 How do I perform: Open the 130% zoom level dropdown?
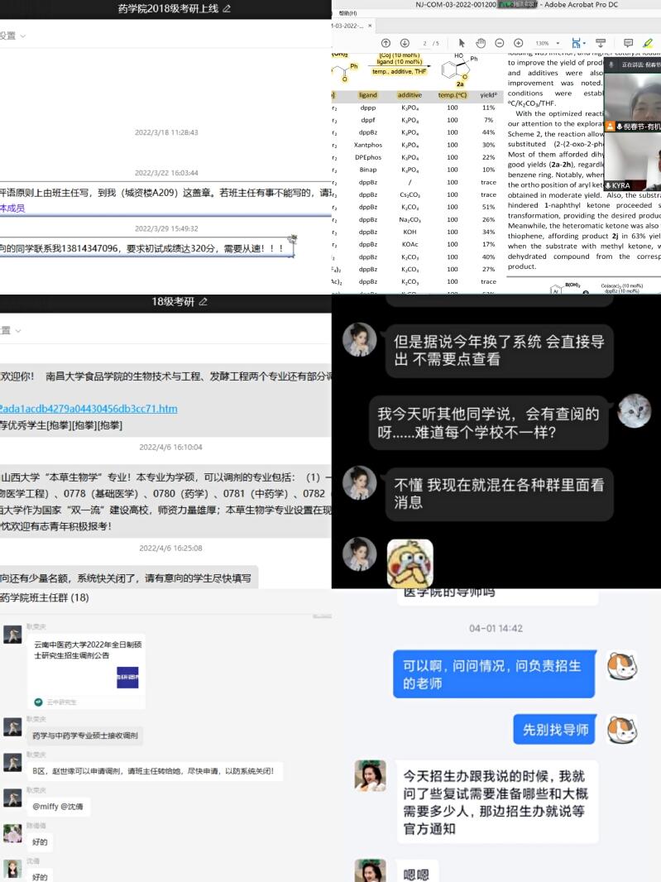tap(546, 43)
